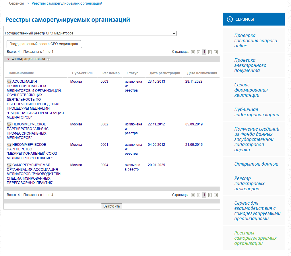This screenshot has height=256, width=291.
Task: Expand the Фильтрация списка section
Action: coord(28,59)
